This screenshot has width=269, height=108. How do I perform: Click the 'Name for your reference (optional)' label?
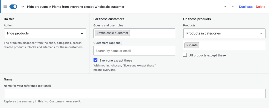pyautogui.click(x=27, y=86)
